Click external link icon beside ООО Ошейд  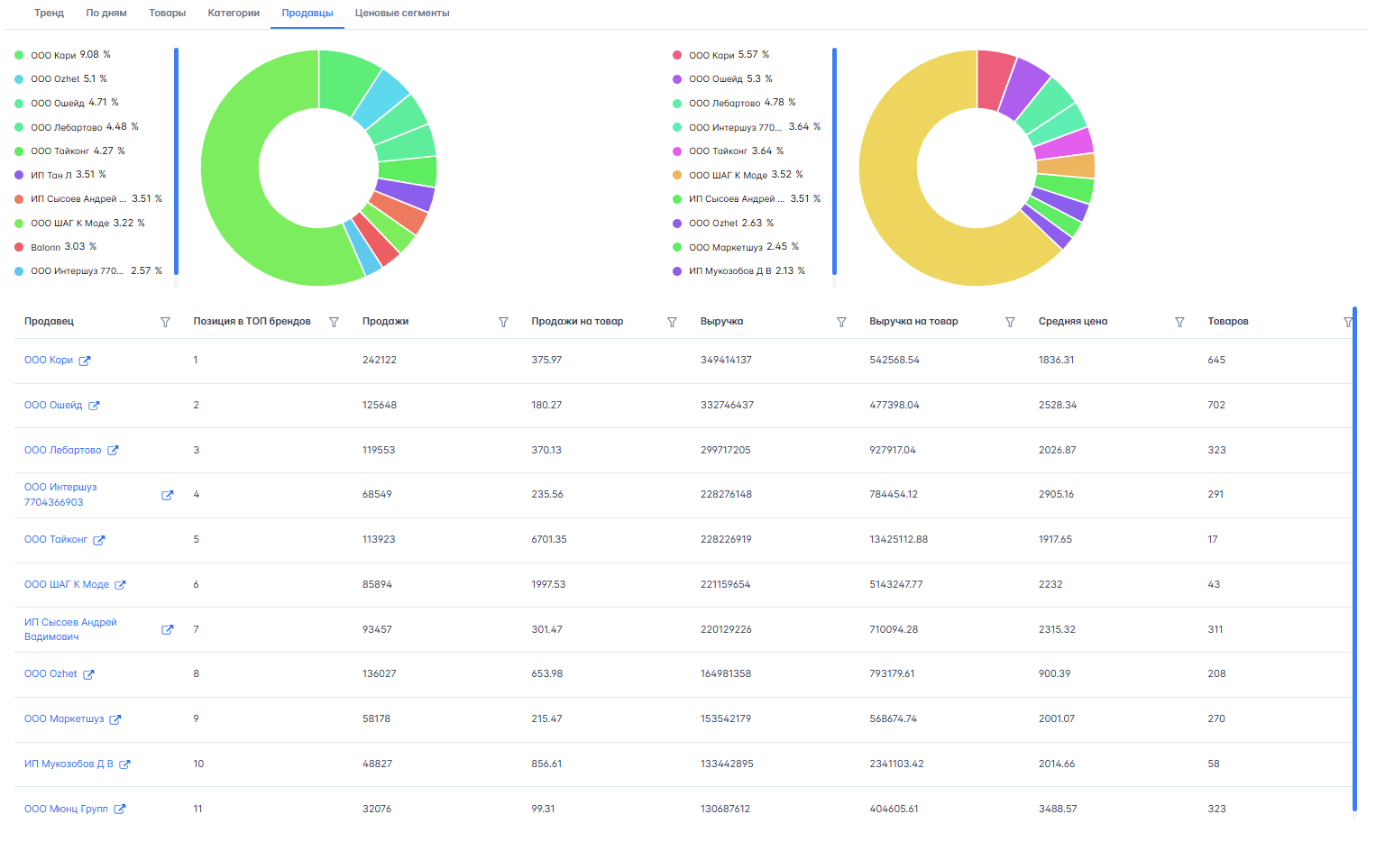pos(94,406)
